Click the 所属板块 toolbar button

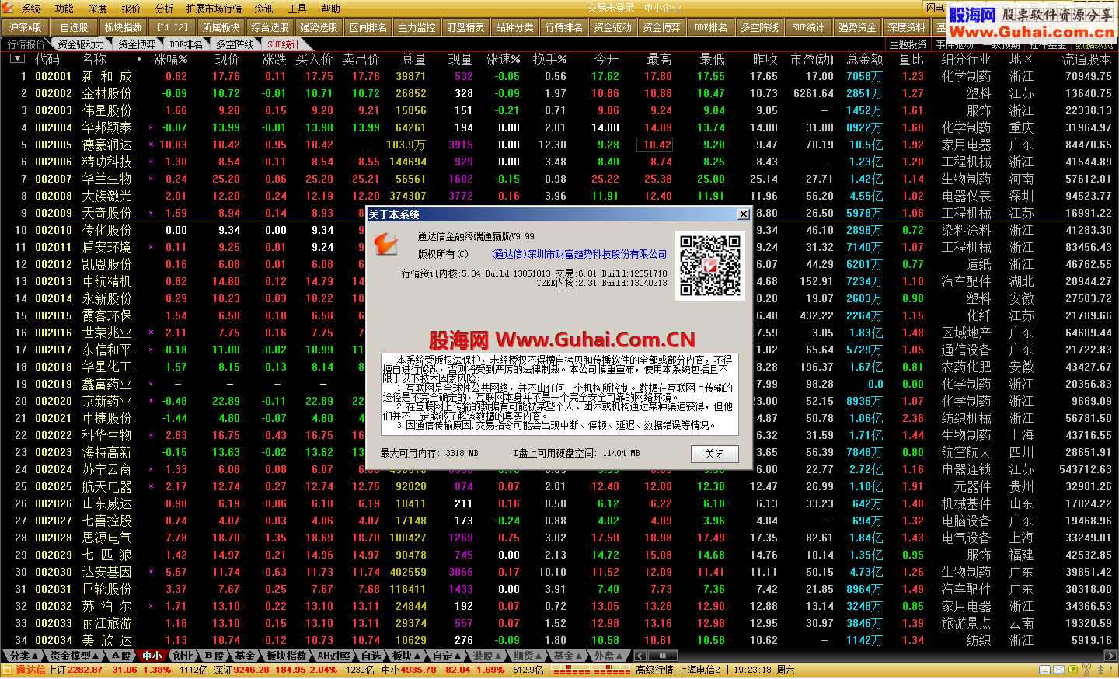221,27
